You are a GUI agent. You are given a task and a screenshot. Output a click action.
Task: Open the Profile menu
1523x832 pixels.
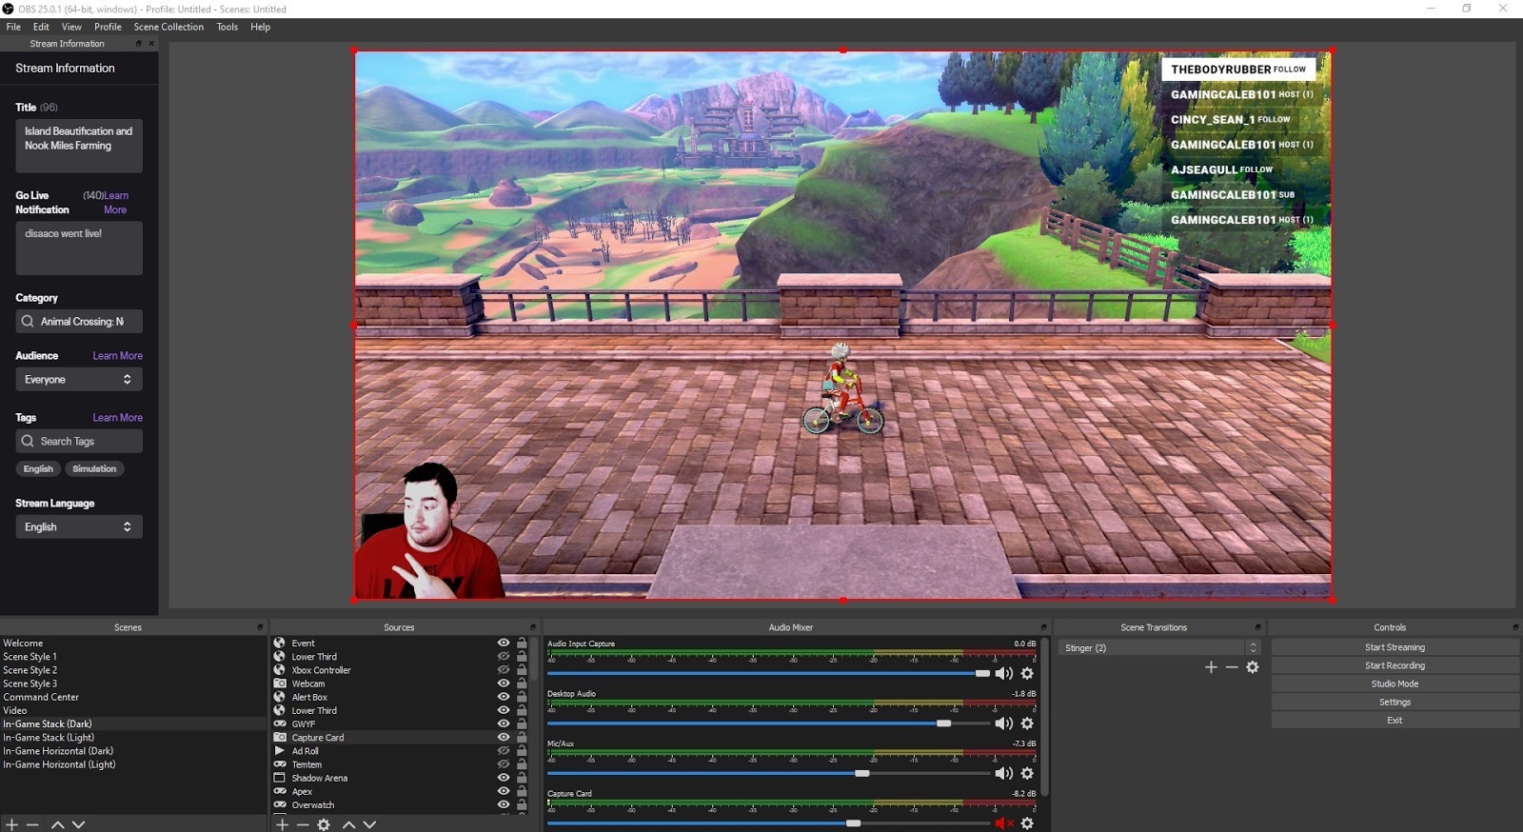pyautogui.click(x=108, y=27)
